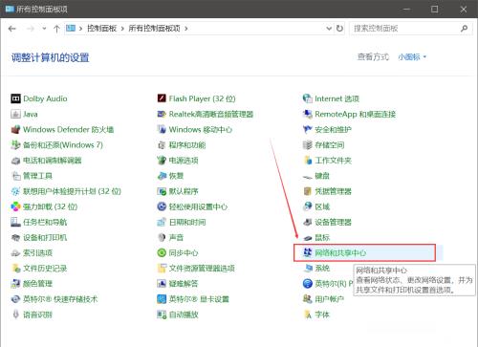Image resolution: width=478 pixels, height=347 pixels.
Task: Open 联想用户体验提升计划 (32 位) link
Action: point(72,191)
